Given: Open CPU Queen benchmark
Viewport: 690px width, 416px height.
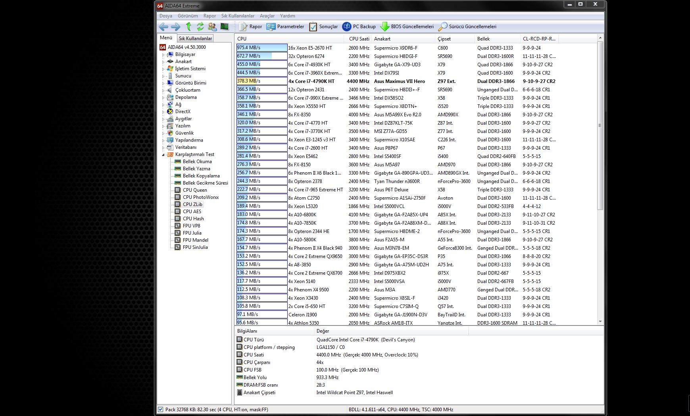Looking at the screenshot, I should pos(195,190).
